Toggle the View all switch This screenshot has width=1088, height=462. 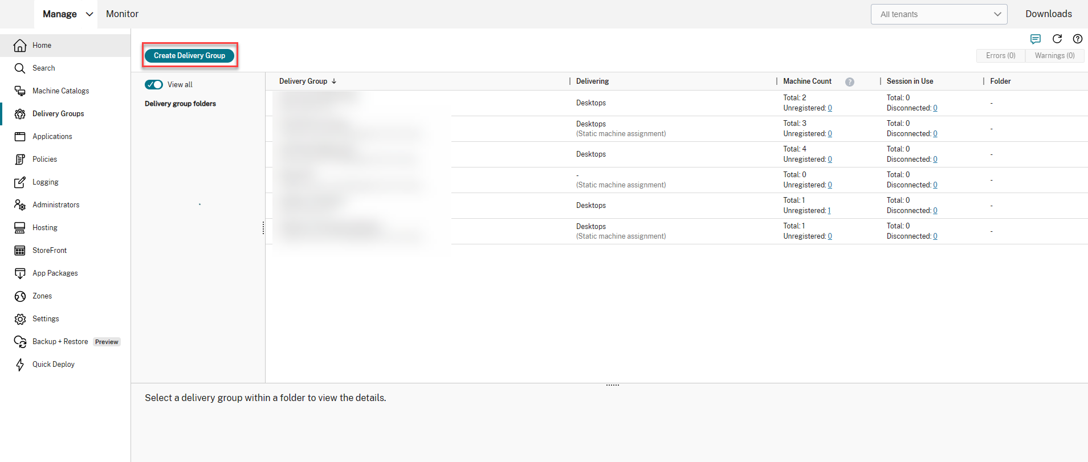(154, 84)
